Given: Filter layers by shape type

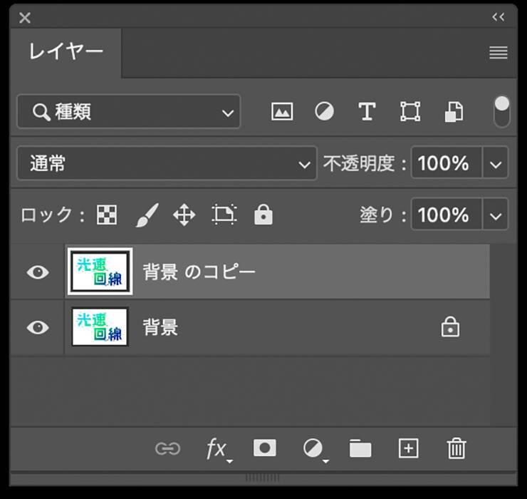Looking at the screenshot, I should (410, 112).
